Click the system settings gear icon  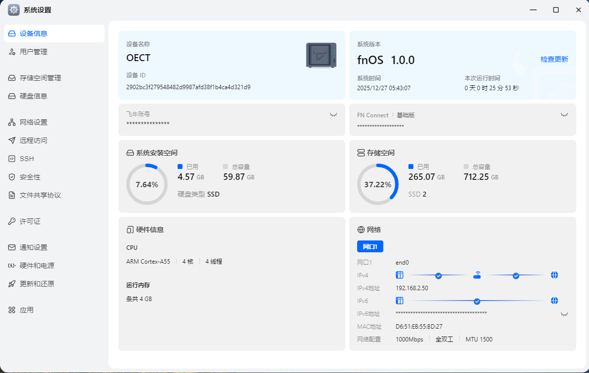[14, 10]
